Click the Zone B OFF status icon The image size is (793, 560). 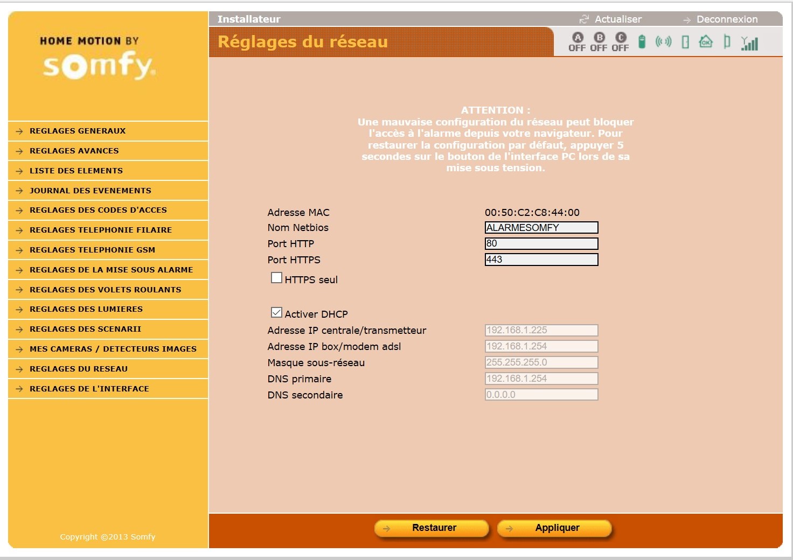pos(599,41)
